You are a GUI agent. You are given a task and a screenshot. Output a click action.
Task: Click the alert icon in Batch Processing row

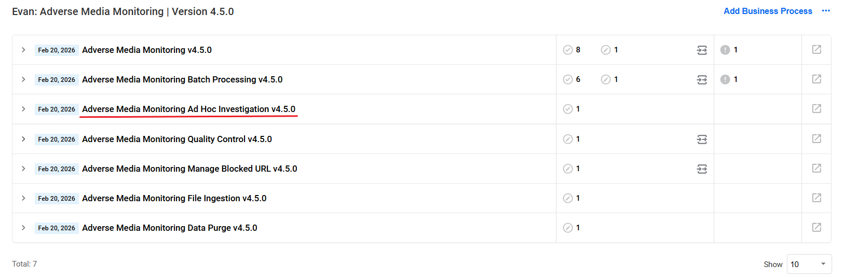point(725,79)
